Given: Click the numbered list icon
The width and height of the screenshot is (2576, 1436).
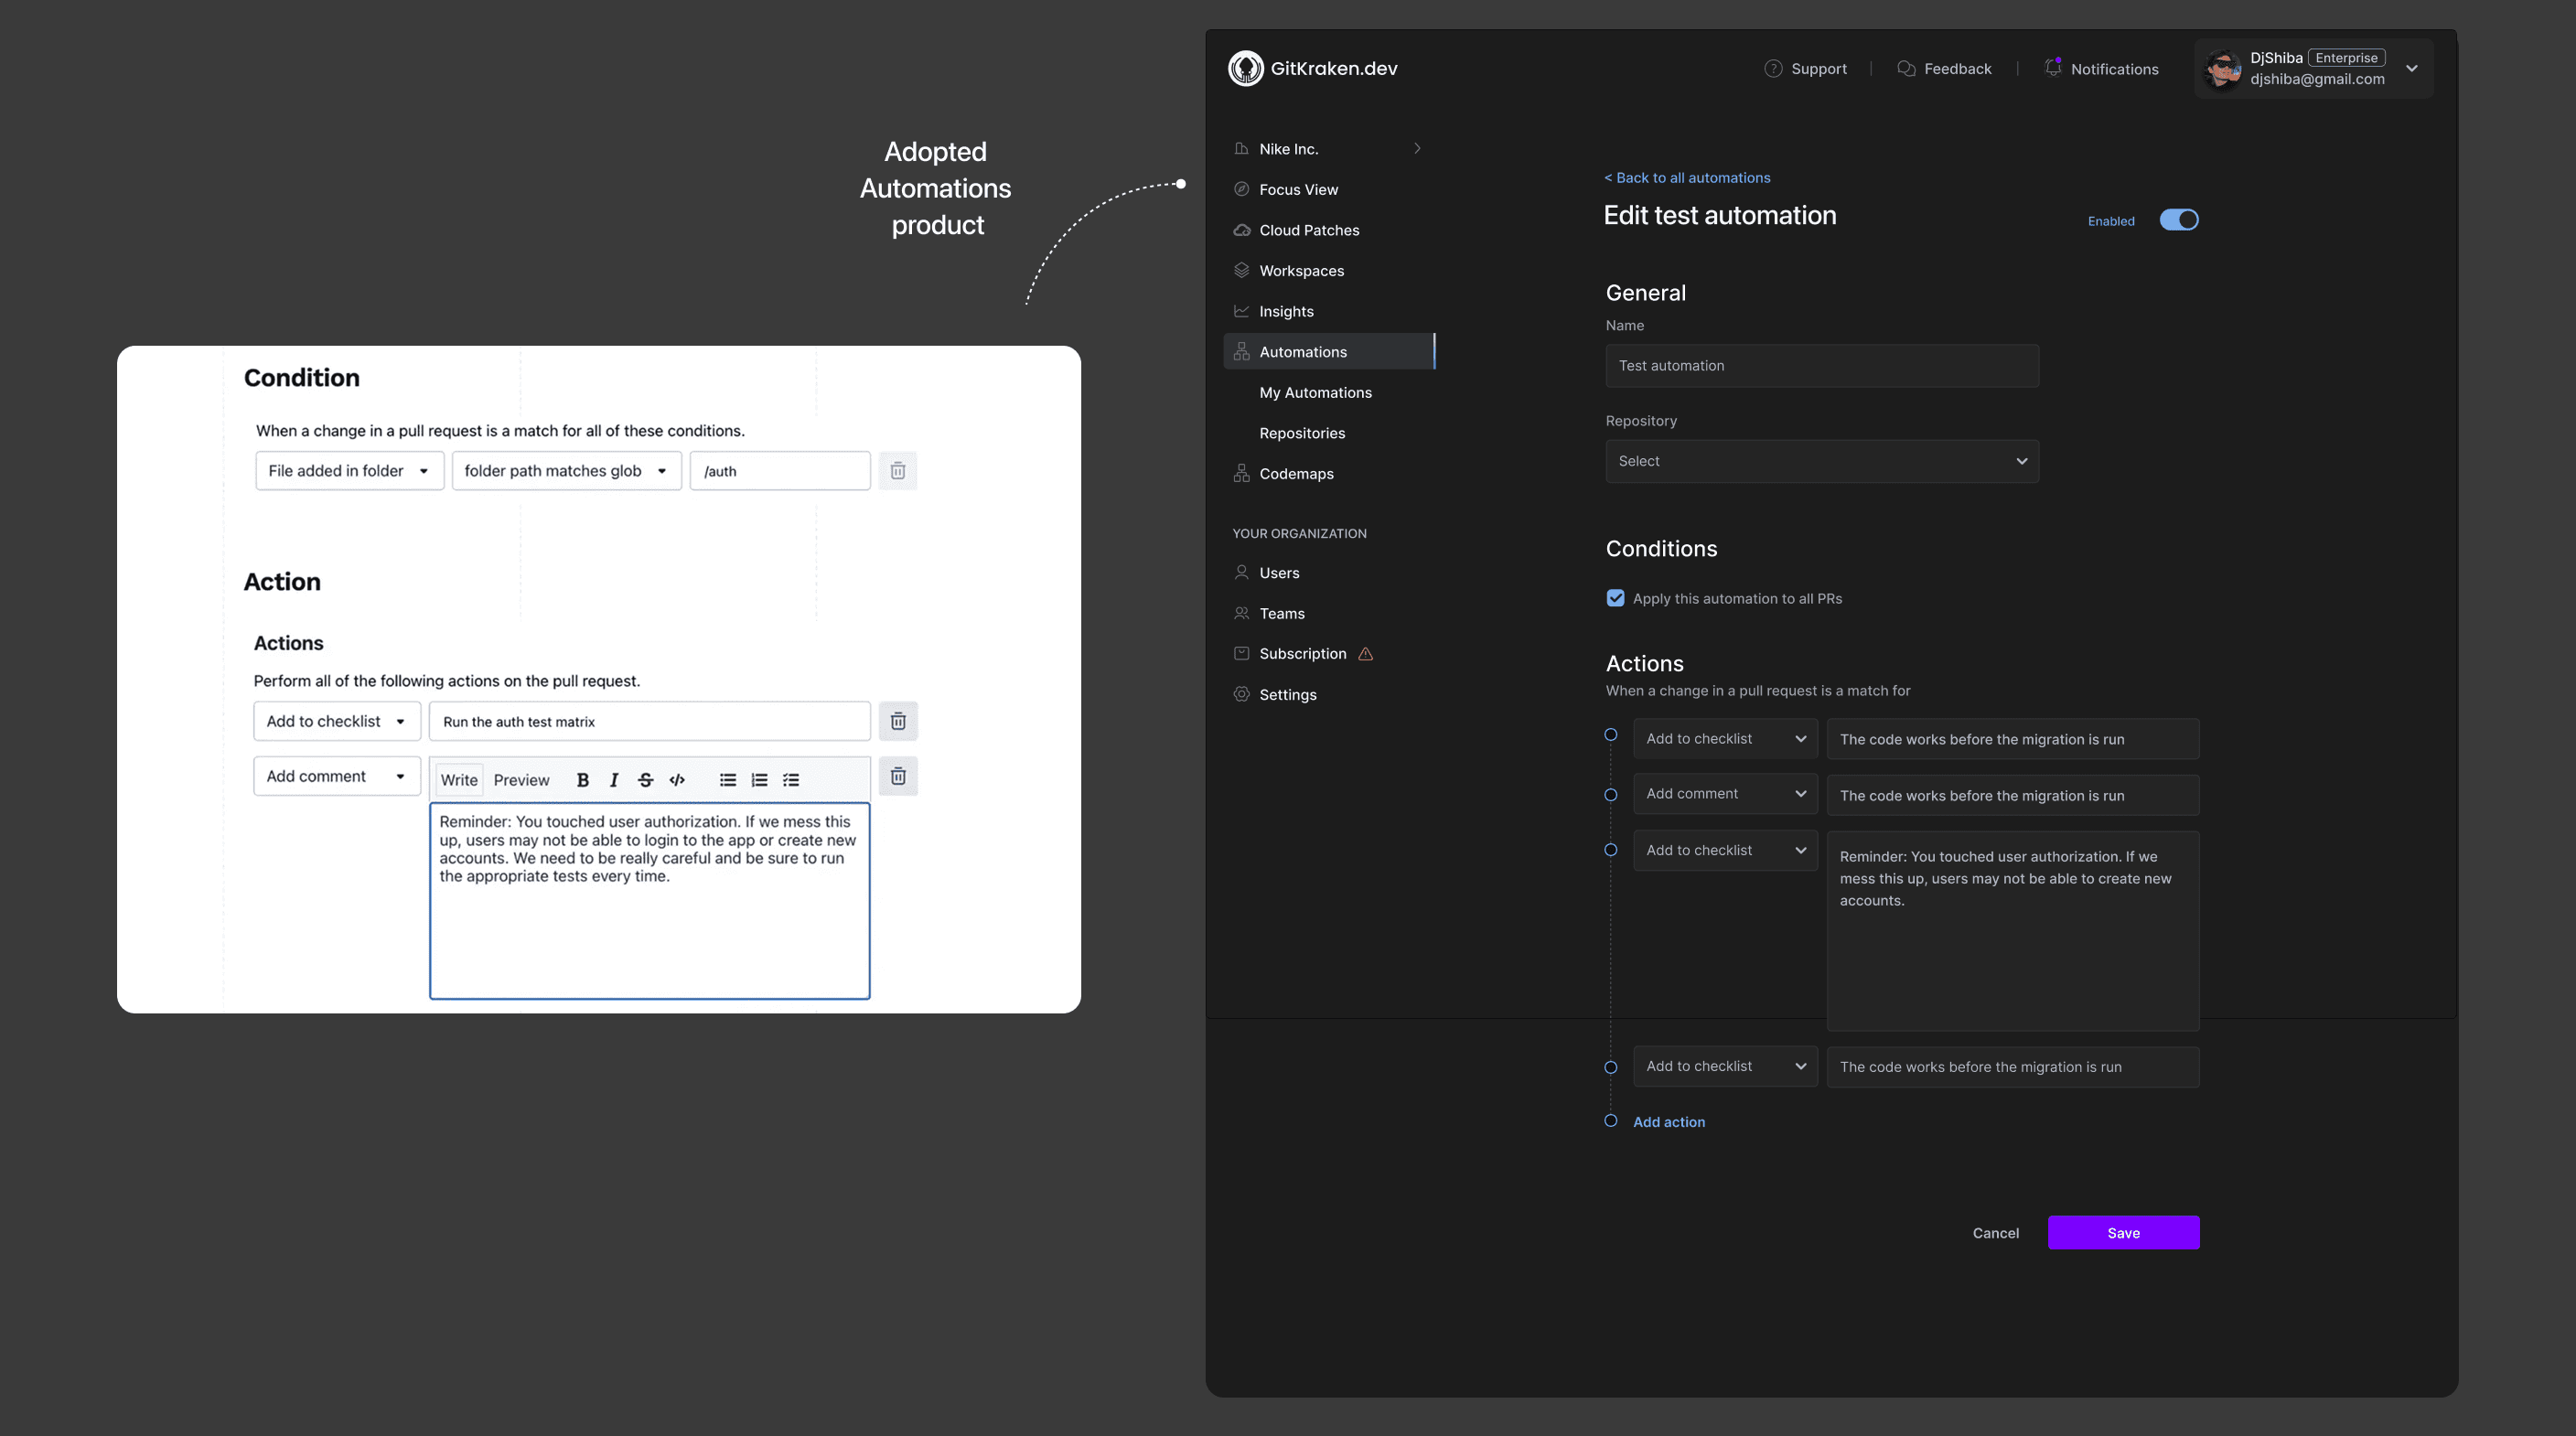Looking at the screenshot, I should [x=759, y=780].
